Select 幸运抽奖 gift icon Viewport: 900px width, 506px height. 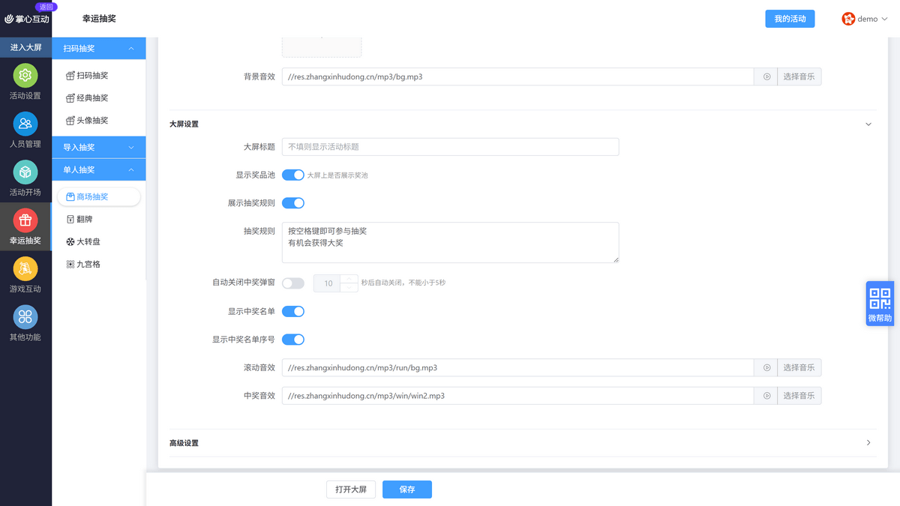point(25,220)
